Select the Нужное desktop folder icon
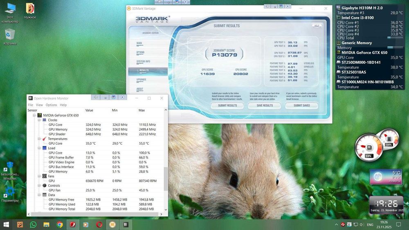Viewport: 409px width, 230px height. tap(30, 11)
